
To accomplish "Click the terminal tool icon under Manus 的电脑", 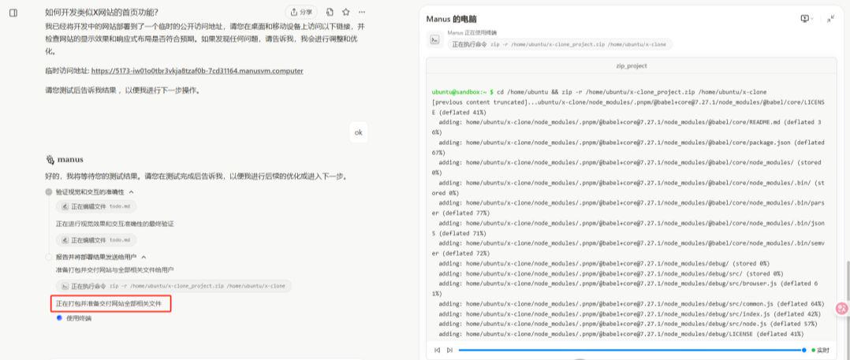I will point(434,39).
